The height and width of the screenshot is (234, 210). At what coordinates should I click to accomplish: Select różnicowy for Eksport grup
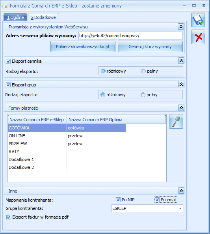tap(103, 95)
